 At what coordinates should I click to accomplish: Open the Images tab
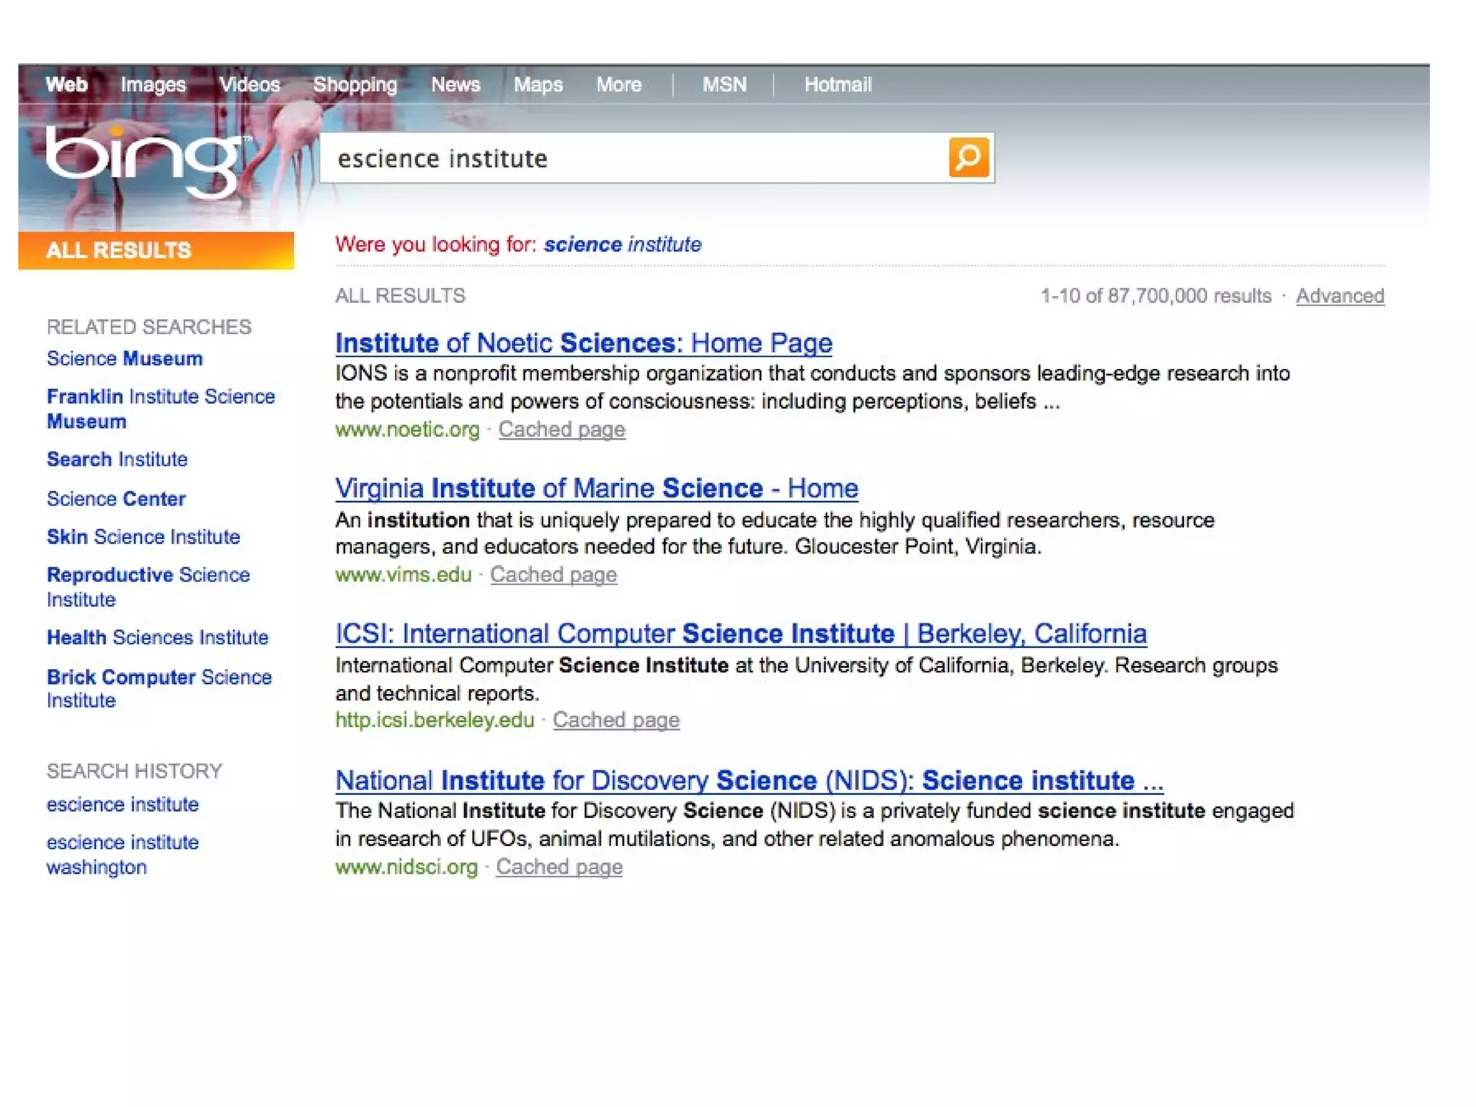tap(153, 85)
